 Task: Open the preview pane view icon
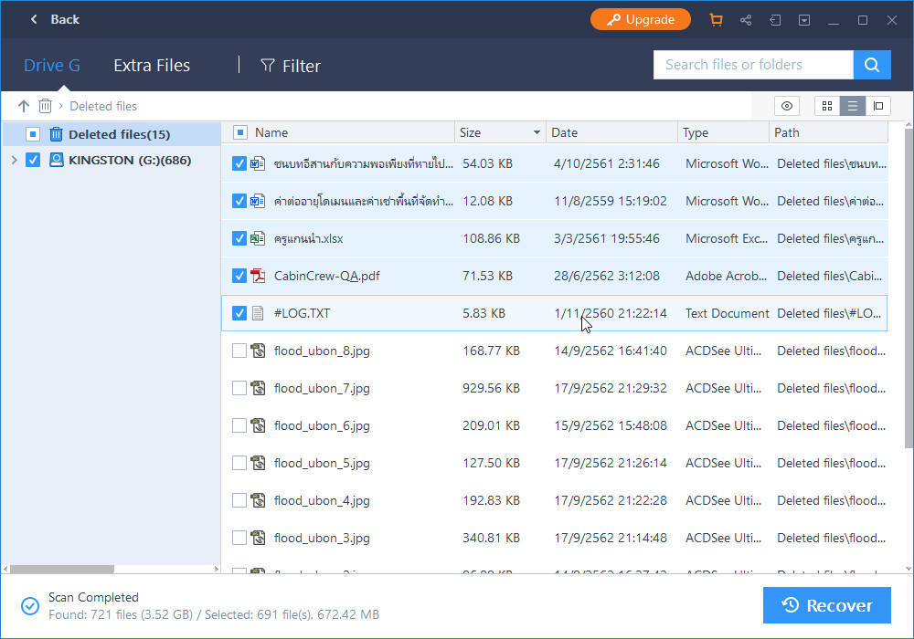[878, 106]
